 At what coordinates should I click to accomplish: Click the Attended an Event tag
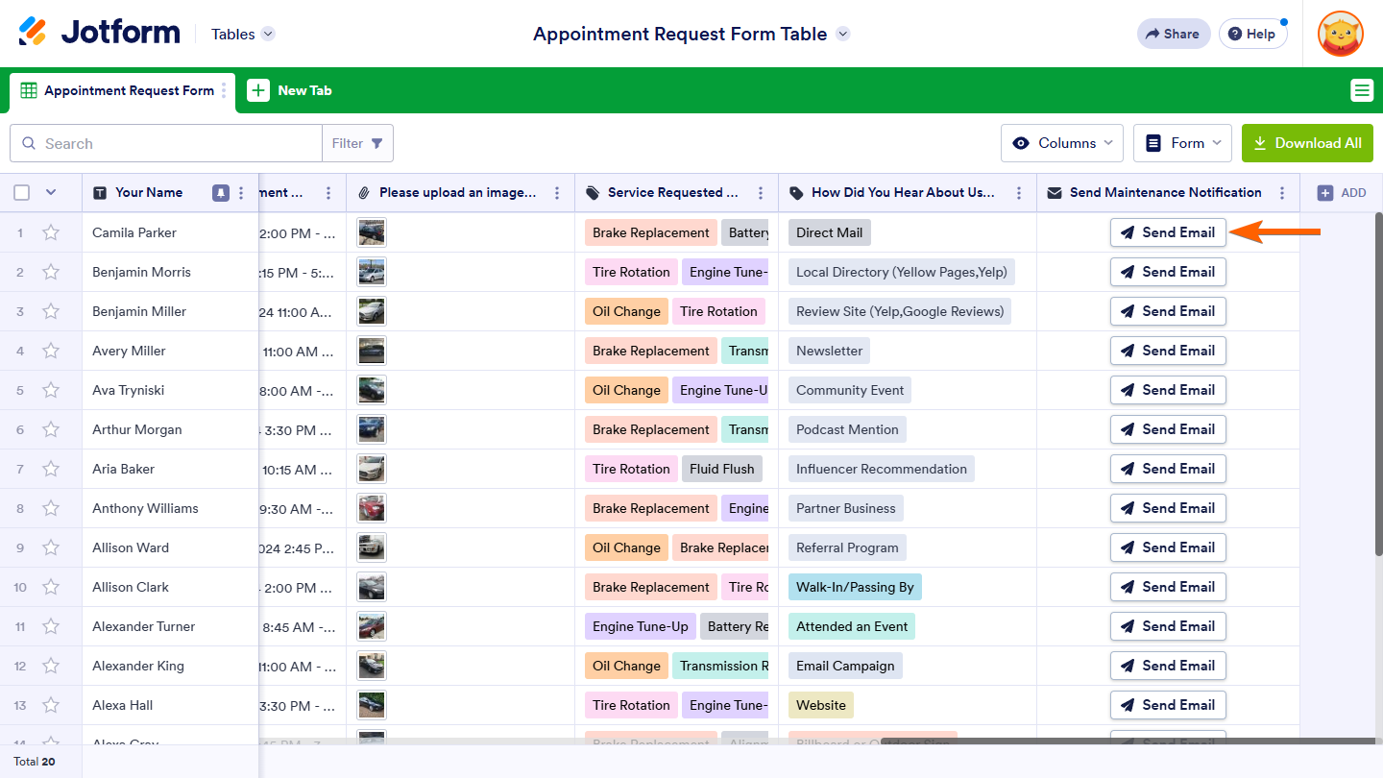pyautogui.click(x=852, y=626)
